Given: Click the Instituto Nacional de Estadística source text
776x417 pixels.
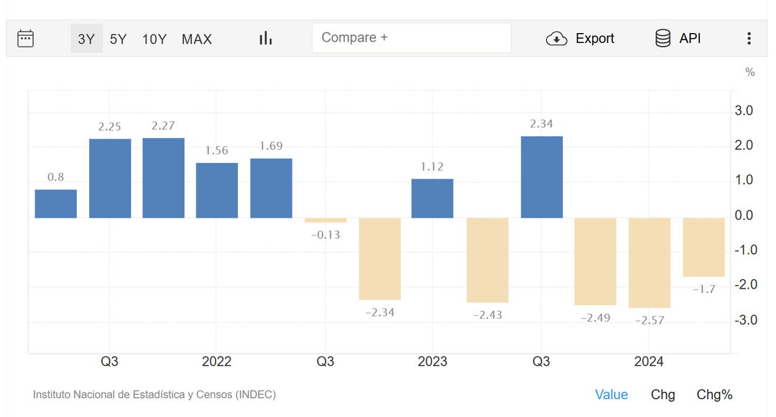Looking at the screenshot, I should point(154,395).
